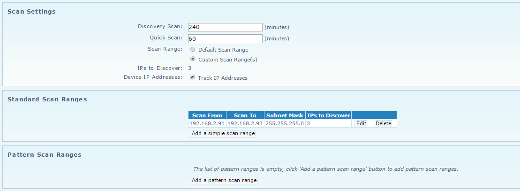Click the Scan To column header
520x191 pixels.
point(245,115)
